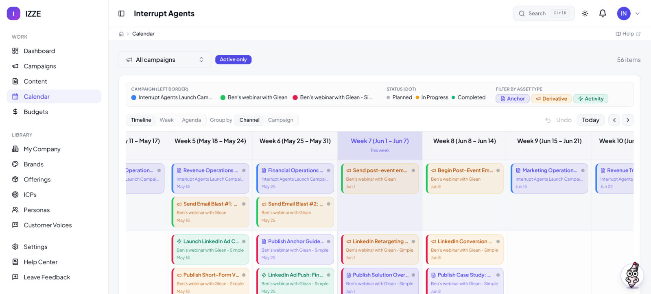Select Calendar in sidebar

(x=54, y=97)
